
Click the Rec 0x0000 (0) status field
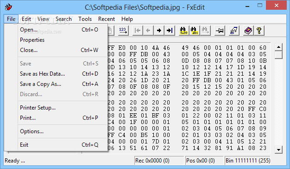159,161
